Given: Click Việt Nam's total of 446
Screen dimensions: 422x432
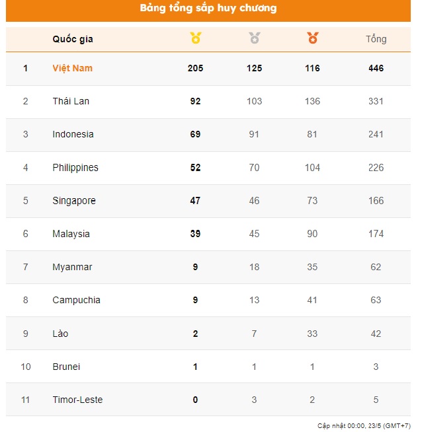Looking at the screenshot, I should (x=376, y=68).
